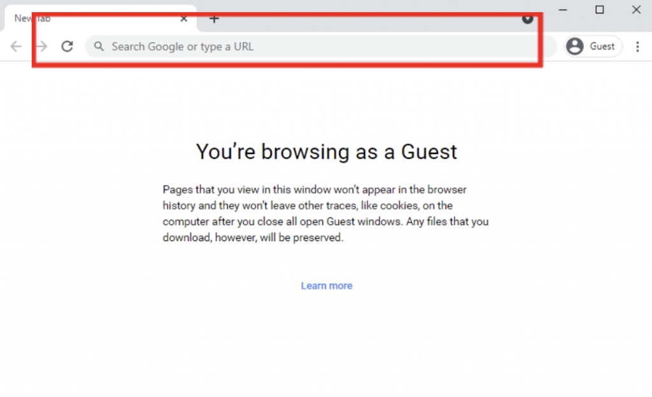Open the Guest profile button
Image resolution: width=652 pixels, height=397 pixels.
(593, 46)
